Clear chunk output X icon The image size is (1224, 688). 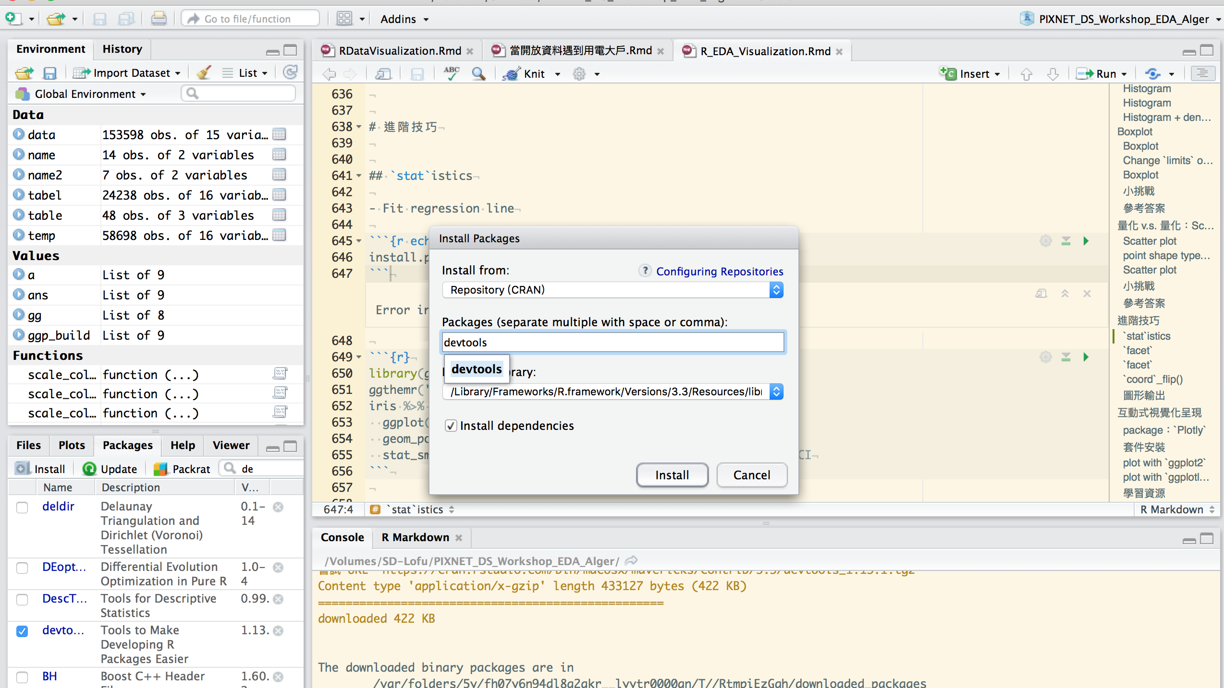1087,293
